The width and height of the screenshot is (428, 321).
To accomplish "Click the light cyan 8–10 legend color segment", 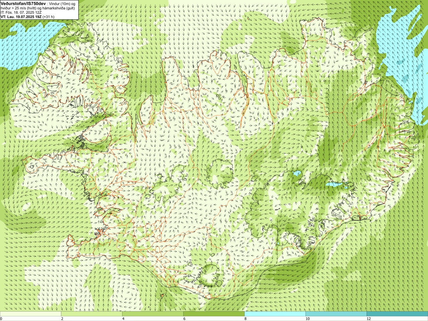I will [275, 314].
